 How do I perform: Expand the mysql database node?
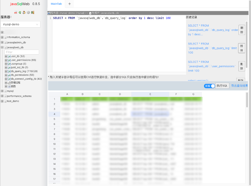pos(2,91)
